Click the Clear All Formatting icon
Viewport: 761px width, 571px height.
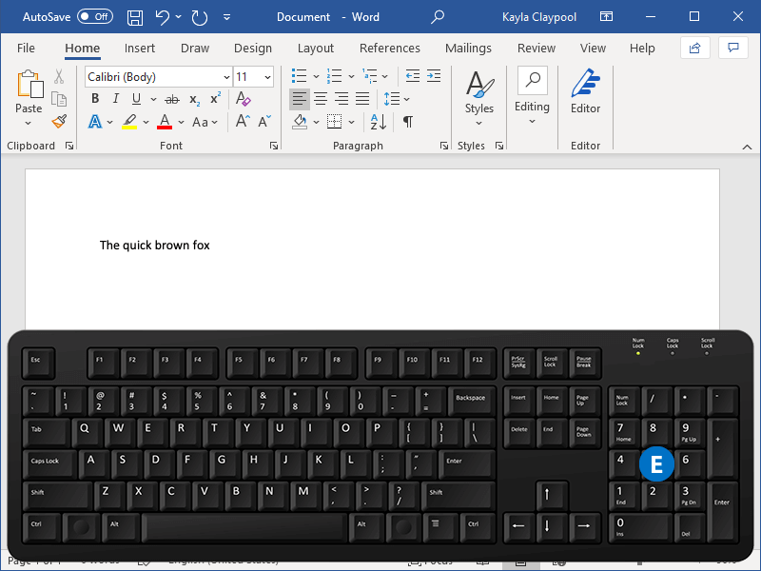click(243, 99)
